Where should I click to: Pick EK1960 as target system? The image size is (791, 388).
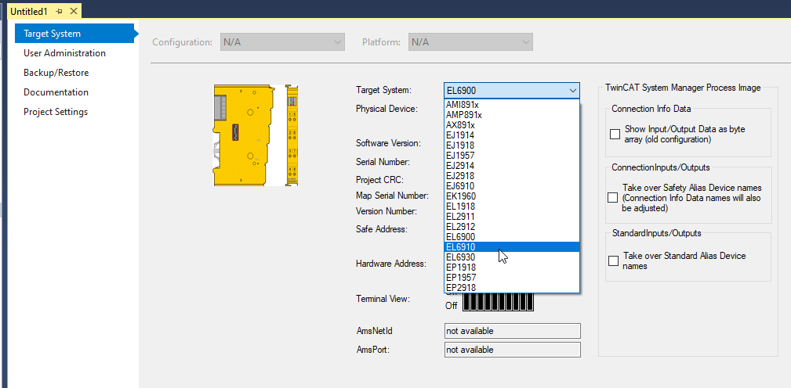pyautogui.click(x=512, y=196)
